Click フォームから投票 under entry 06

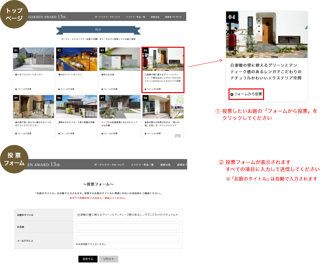(67, 133)
